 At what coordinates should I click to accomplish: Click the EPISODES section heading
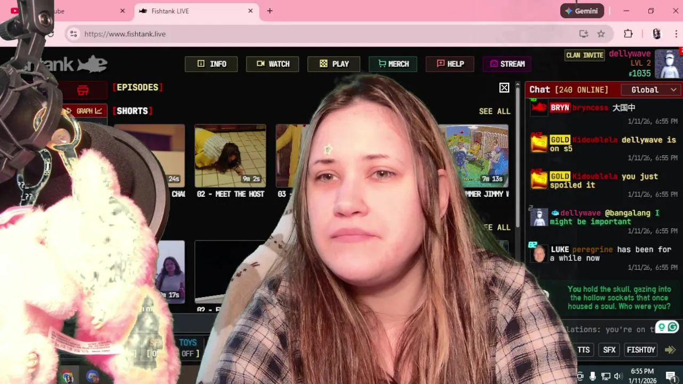click(138, 87)
